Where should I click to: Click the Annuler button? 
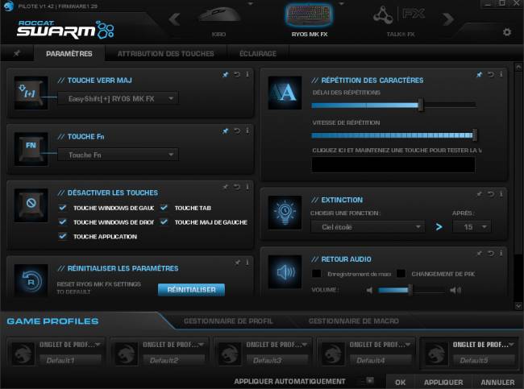coord(497,382)
